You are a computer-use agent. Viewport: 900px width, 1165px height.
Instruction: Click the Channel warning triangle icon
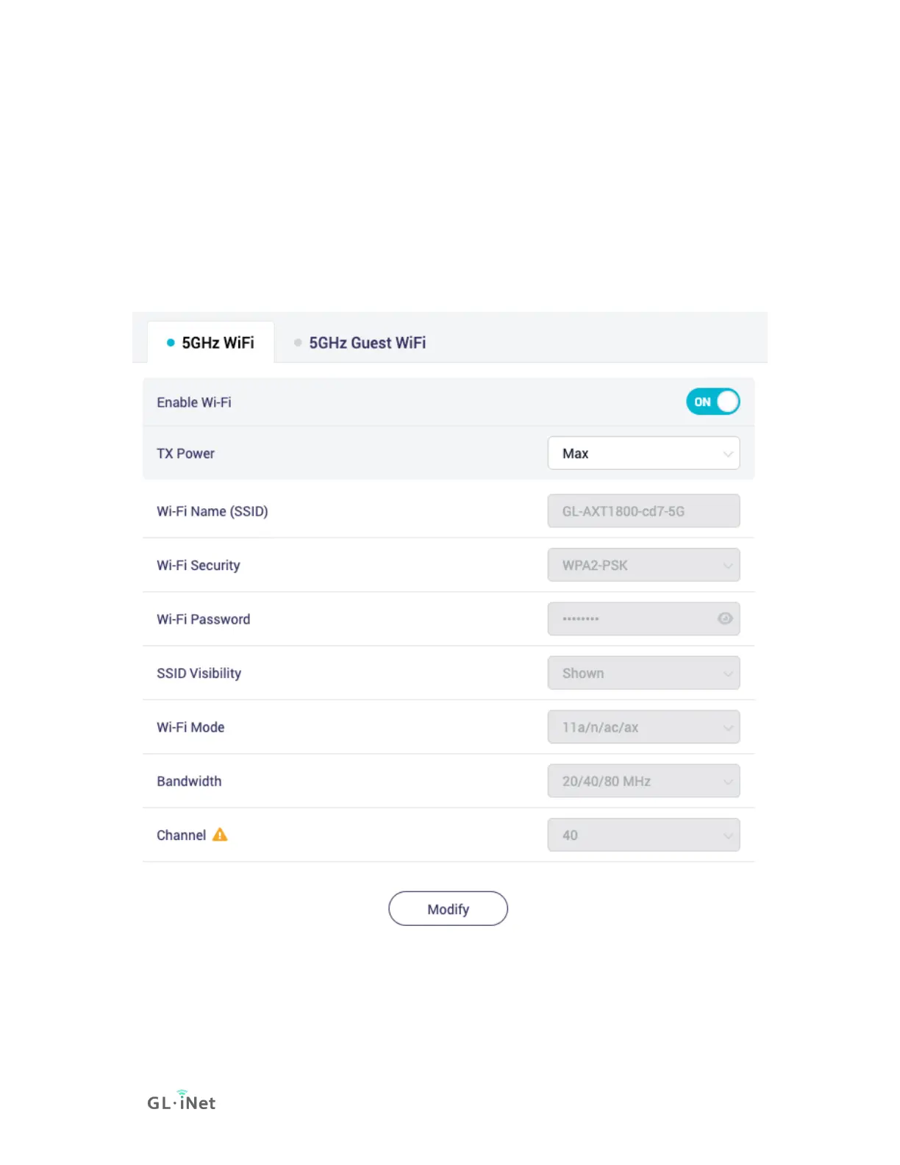220,835
